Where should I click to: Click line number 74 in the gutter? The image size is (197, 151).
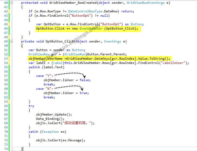6,149
